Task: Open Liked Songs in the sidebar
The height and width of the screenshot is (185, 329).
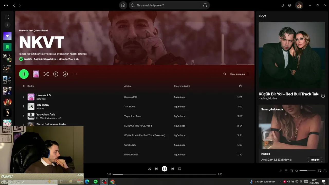Action: point(7,36)
